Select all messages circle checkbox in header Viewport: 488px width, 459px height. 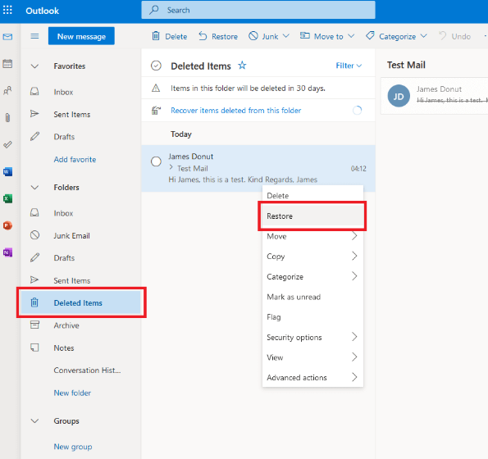156,66
